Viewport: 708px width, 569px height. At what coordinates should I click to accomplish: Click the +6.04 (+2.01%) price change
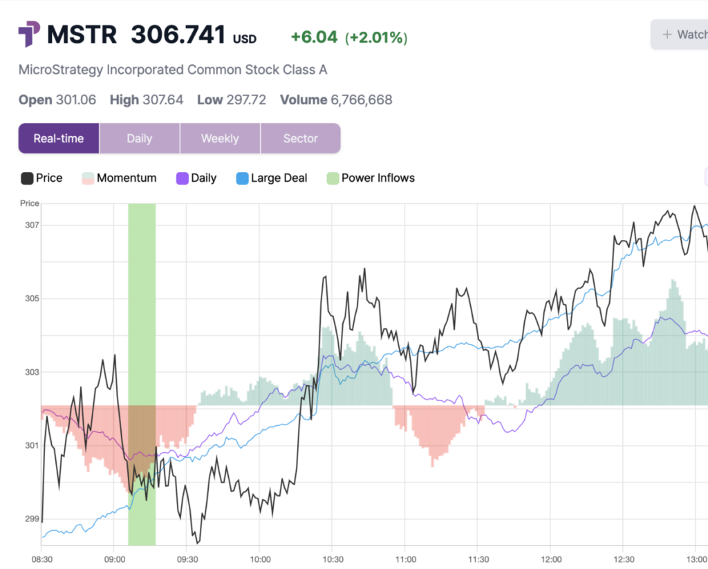[x=348, y=37]
